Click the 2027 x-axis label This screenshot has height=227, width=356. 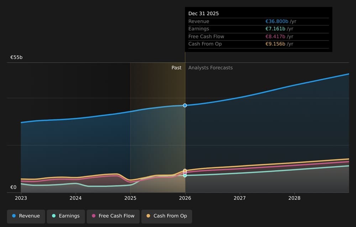pyautogui.click(x=240, y=198)
